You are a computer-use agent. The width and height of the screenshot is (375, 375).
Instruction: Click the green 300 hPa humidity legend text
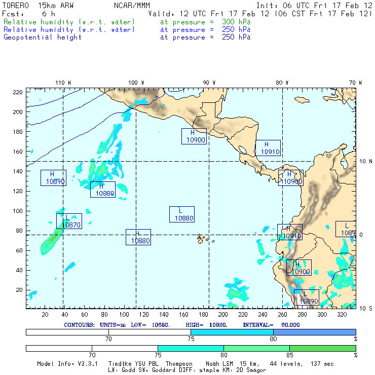(127, 22)
